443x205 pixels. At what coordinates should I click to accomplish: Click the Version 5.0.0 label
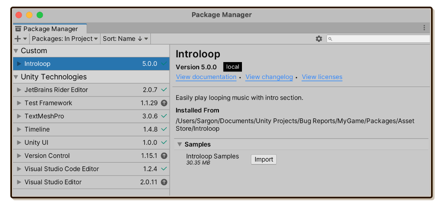(x=196, y=67)
